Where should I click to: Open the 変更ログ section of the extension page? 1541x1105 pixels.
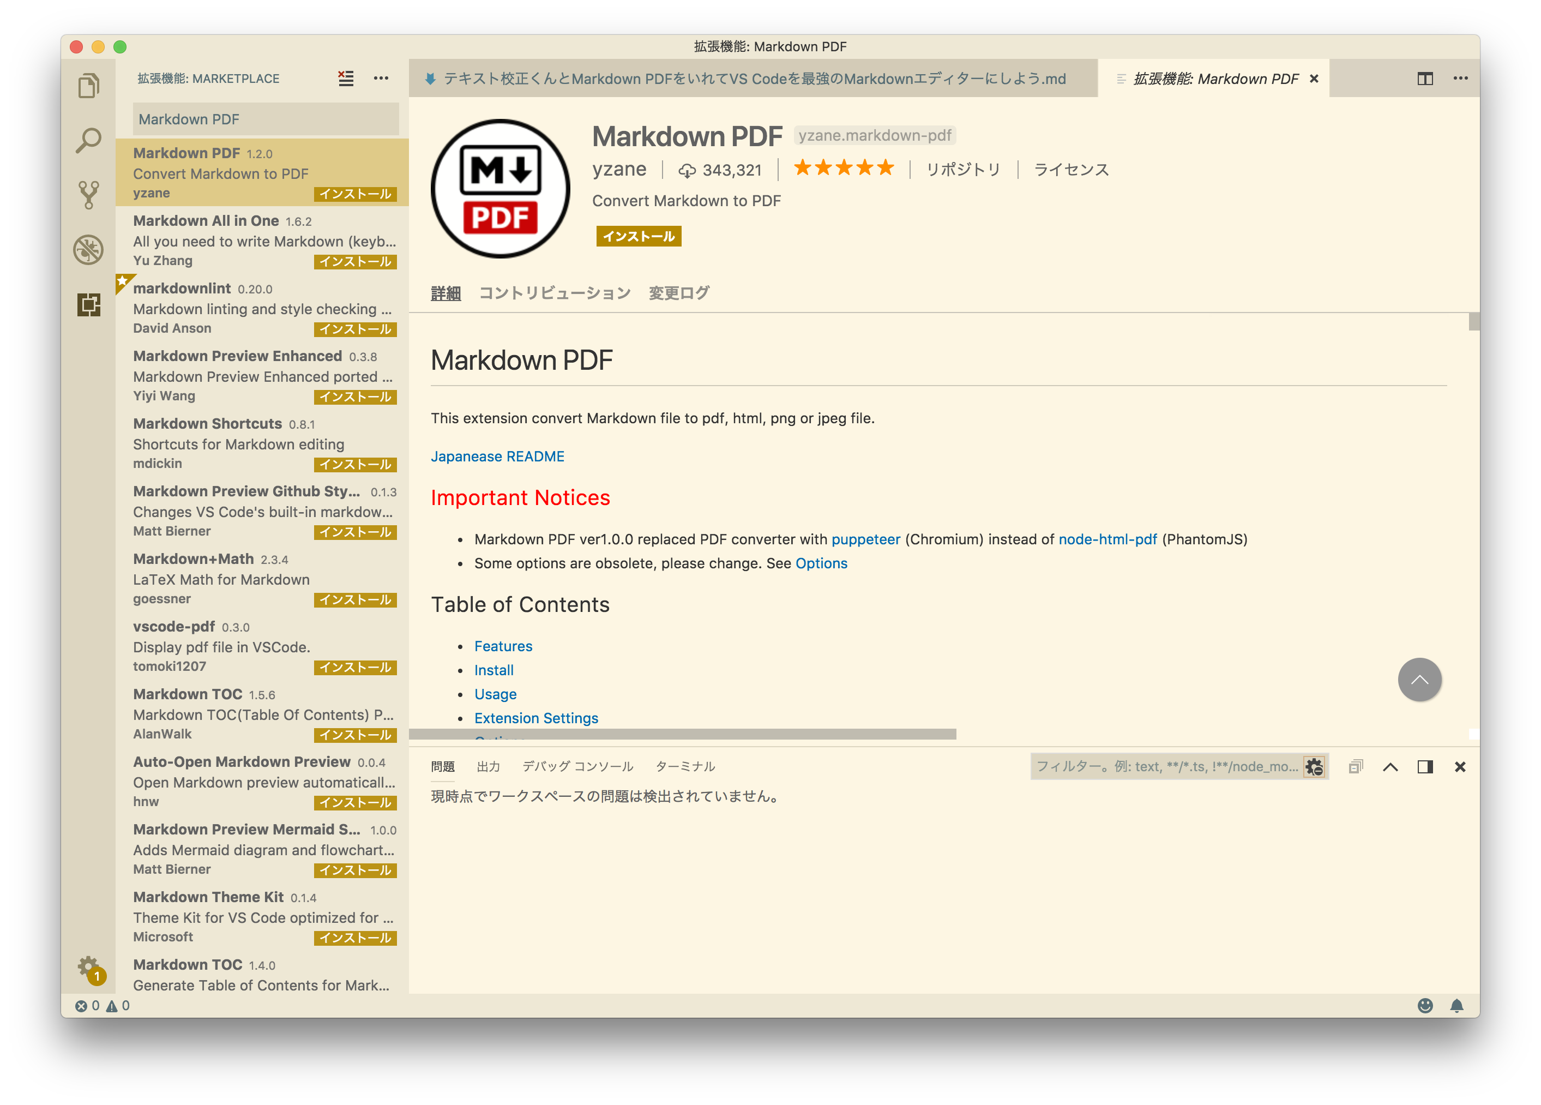click(x=678, y=292)
